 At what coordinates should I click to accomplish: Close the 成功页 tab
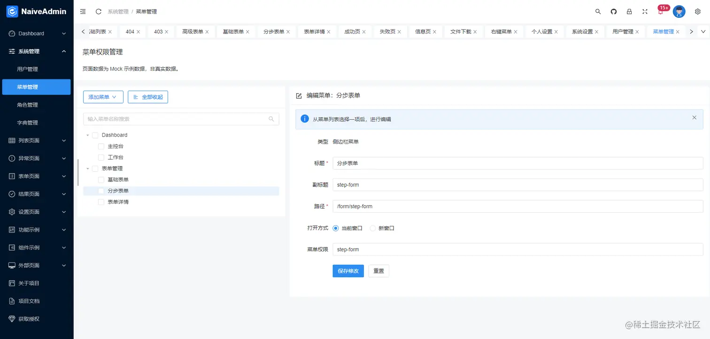tap(364, 32)
